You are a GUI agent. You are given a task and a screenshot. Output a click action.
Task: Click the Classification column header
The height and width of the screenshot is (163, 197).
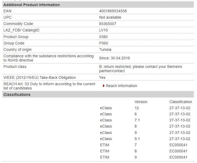coord(181,102)
